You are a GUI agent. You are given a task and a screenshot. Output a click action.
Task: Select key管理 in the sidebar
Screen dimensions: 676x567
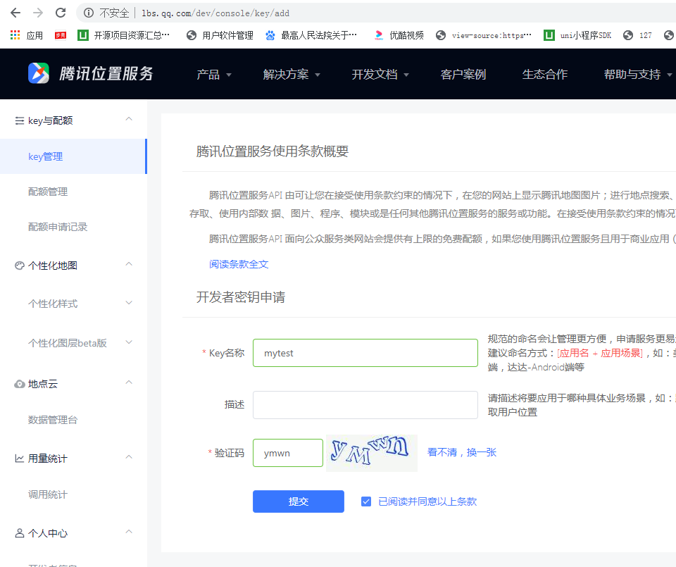tap(73, 156)
